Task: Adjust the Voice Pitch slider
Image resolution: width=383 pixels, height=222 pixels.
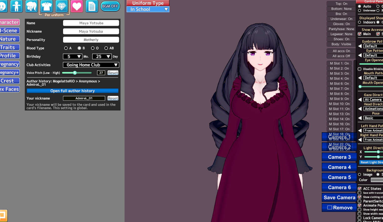Action: 75,73
